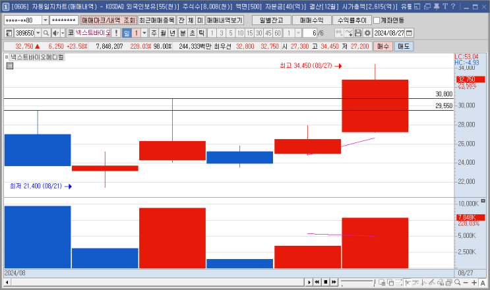
Task: Open 일별잔고 view
Action: [x=271, y=20]
